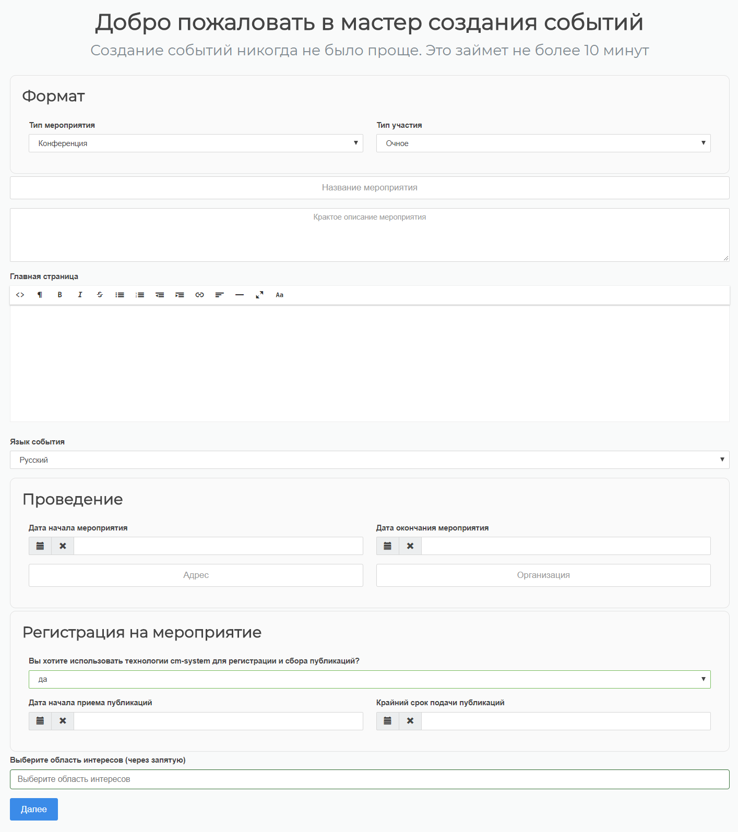Expand editor to fullscreen mode
738x832 pixels.
click(259, 295)
